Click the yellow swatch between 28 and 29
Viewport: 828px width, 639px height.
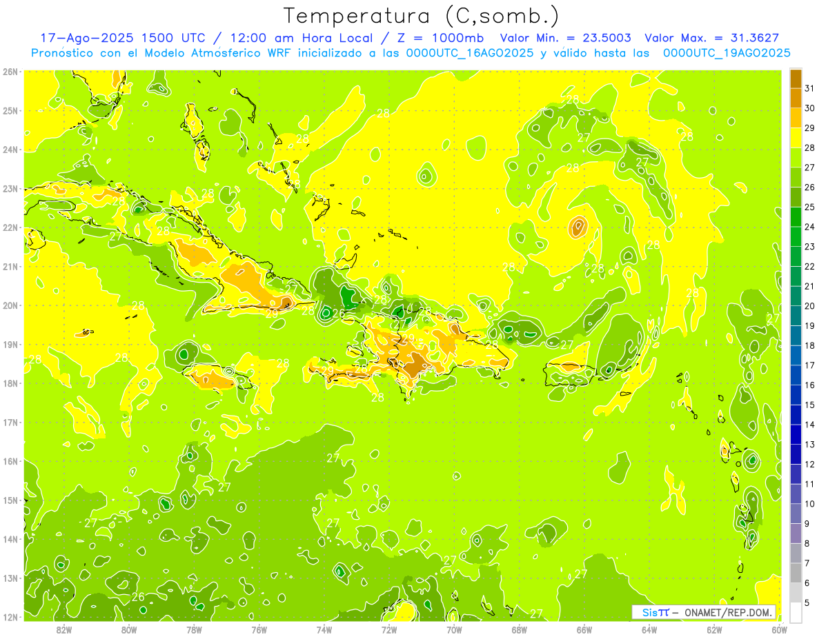pyautogui.click(x=796, y=138)
